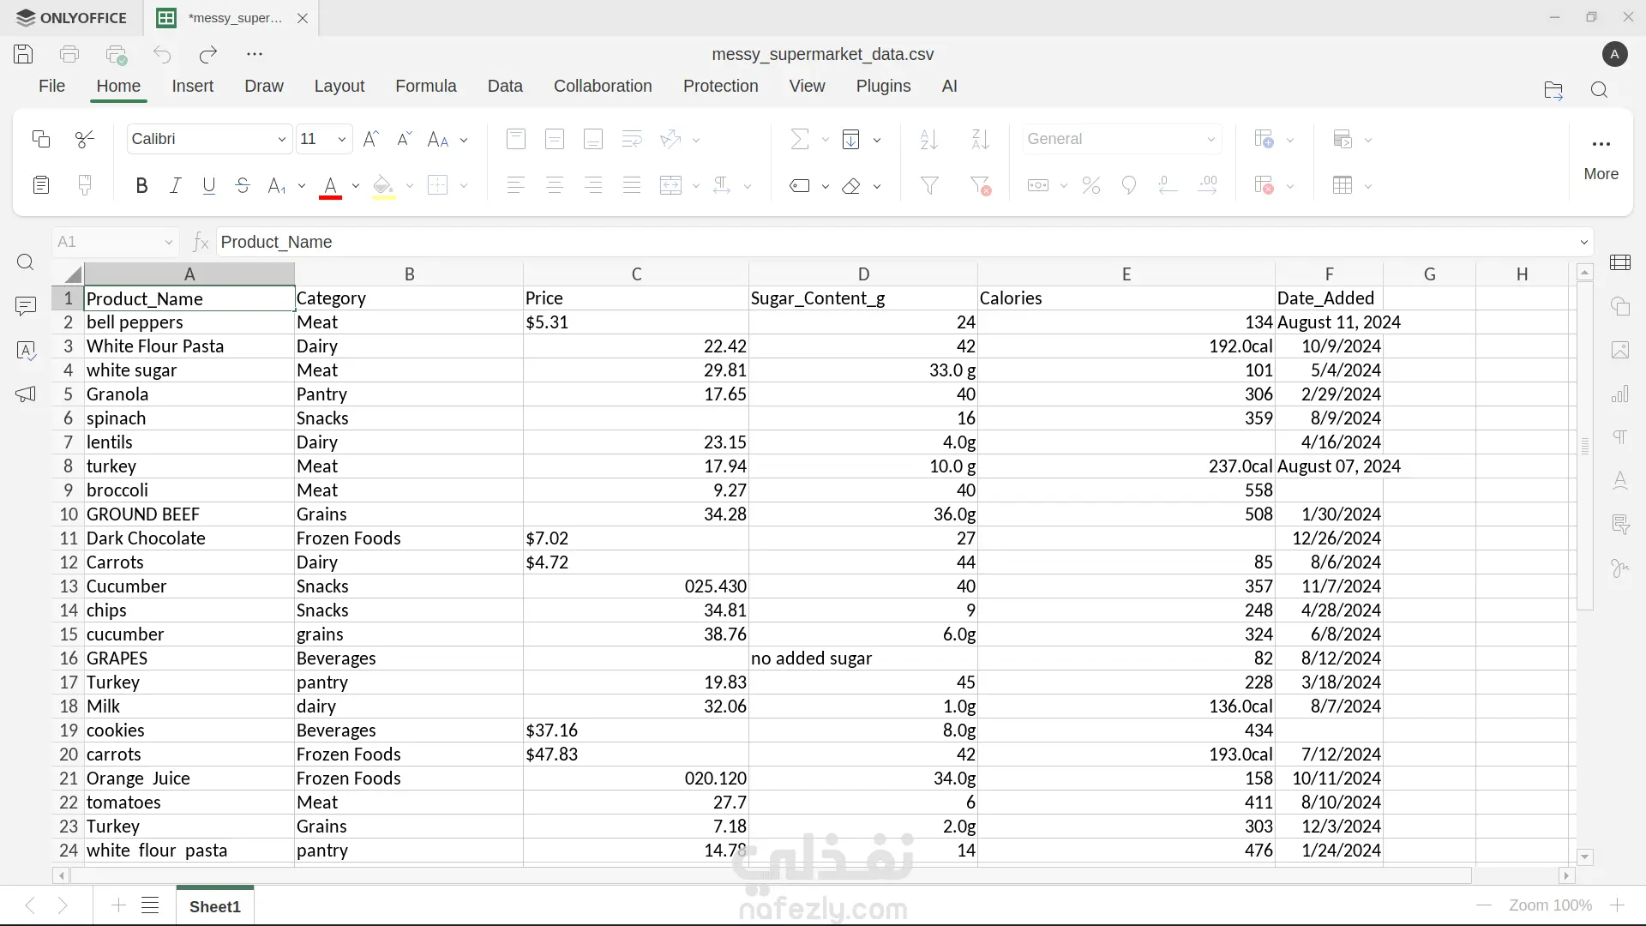Click the Filter funnel icon
This screenshot has height=926, width=1646.
[x=929, y=185]
